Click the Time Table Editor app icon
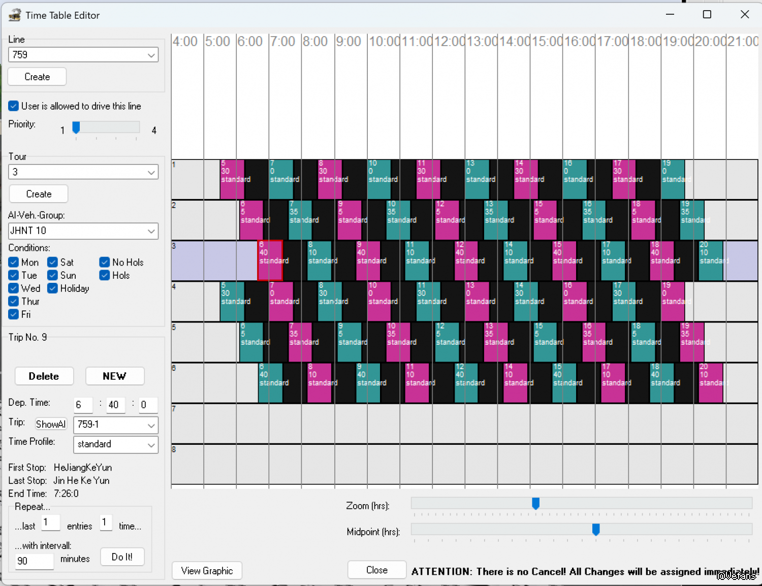Image resolution: width=762 pixels, height=586 pixels. pos(14,15)
